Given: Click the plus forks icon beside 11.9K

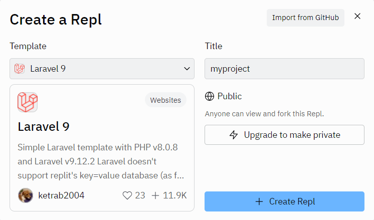Looking at the screenshot, I should coord(155,195).
